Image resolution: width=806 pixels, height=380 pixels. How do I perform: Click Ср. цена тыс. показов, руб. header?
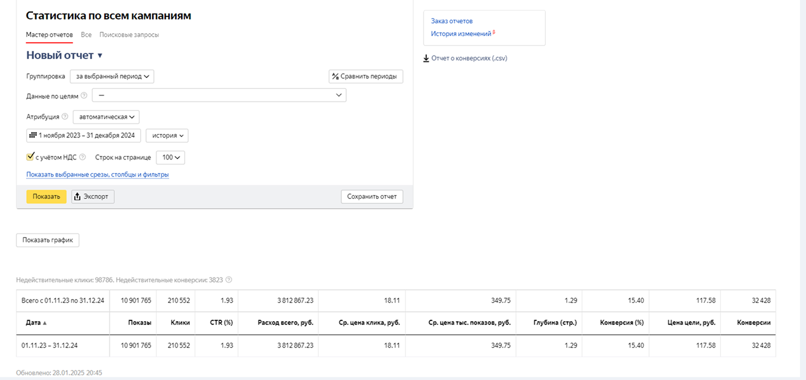point(470,323)
